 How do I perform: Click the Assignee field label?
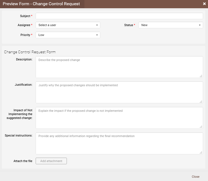pyautogui.click(x=24, y=25)
